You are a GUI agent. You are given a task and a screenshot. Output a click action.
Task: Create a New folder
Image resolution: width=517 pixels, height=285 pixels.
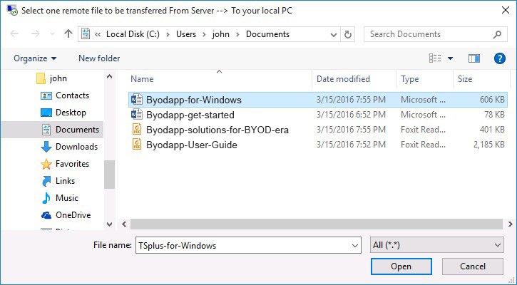pos(99,58)
